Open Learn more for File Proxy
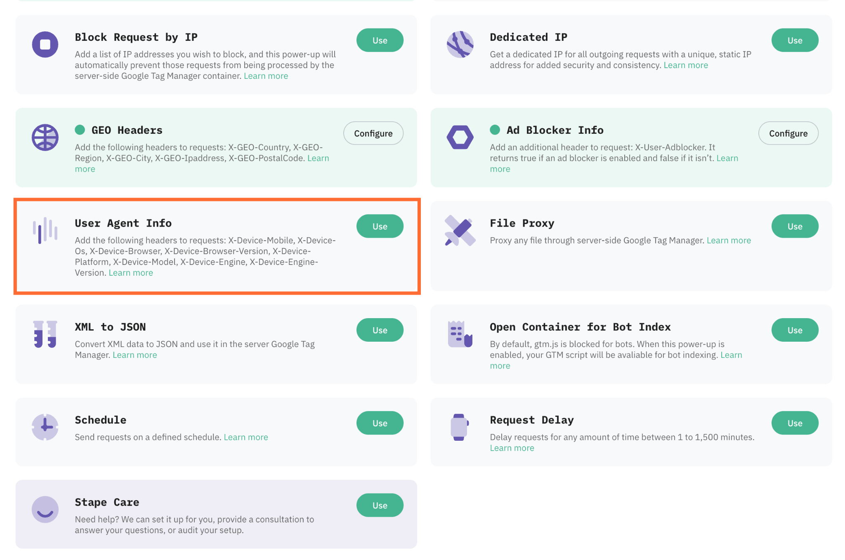 (729, 241)
